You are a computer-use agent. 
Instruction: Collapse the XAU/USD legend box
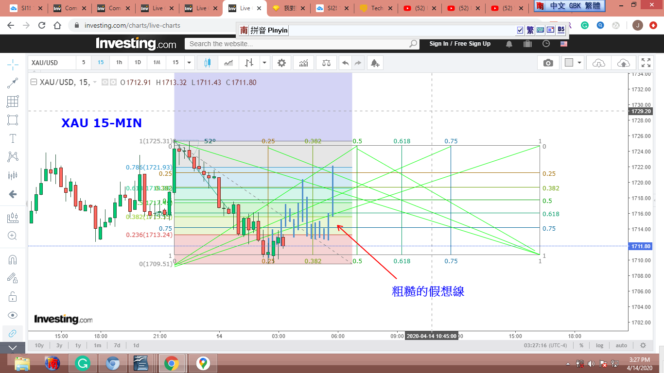[34, 83]
